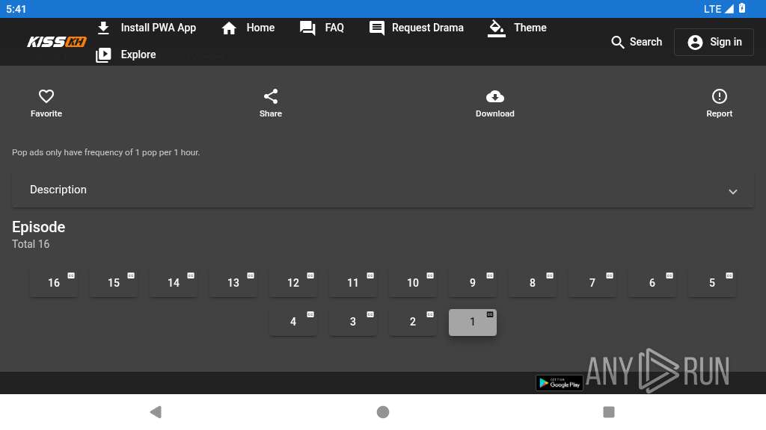Viewport: 766px width, 430px height.
Task: Click the Get it on Google Play badge
Action: coord(560,383)
